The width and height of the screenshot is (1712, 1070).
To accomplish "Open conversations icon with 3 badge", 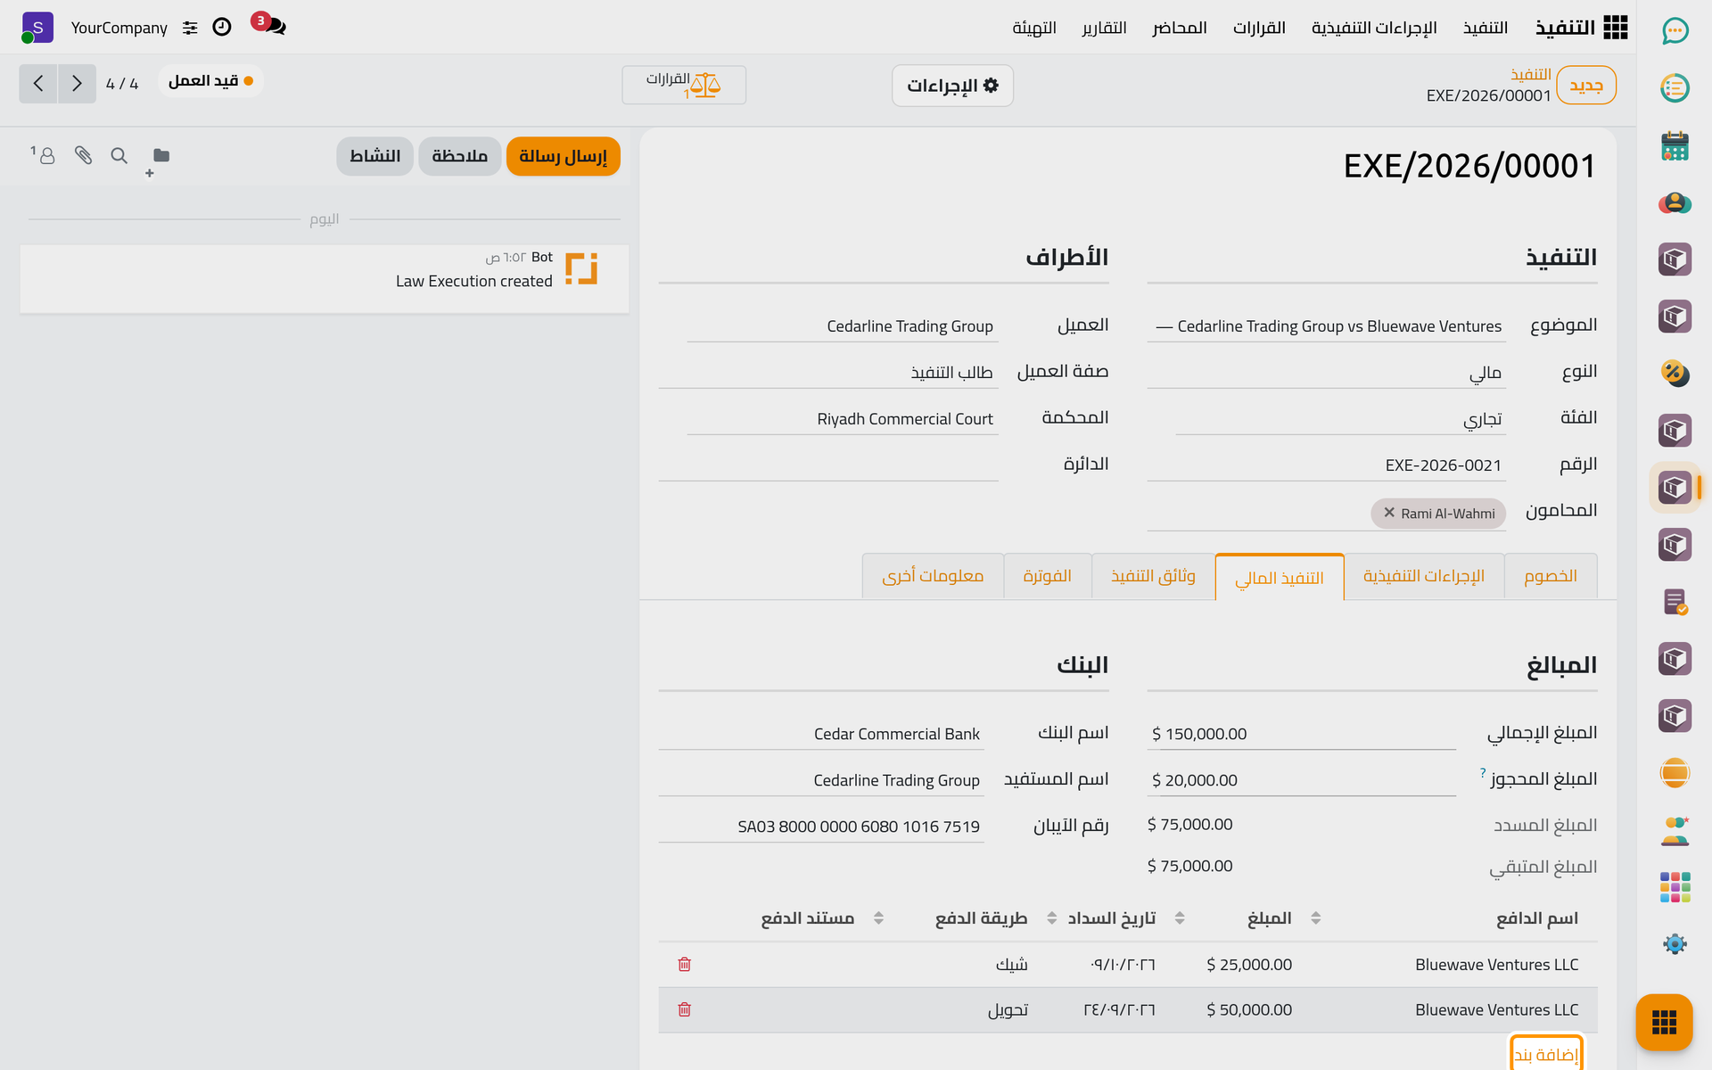I will (269, 25).
